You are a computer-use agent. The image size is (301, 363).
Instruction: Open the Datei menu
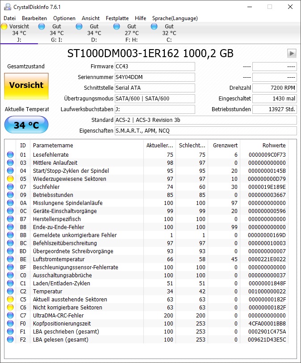coord(10,18)
